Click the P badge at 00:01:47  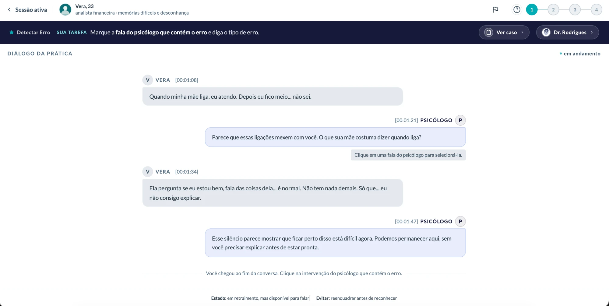(460, 221)
